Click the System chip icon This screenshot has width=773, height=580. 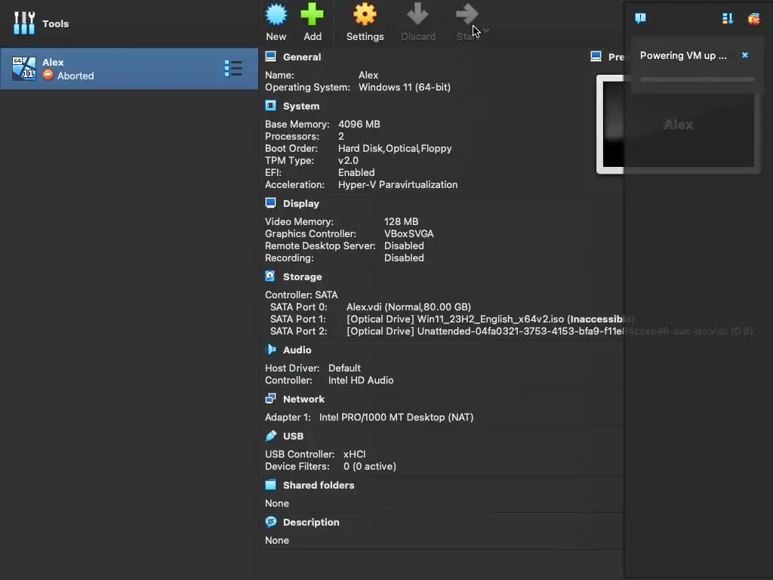point(271,106)
